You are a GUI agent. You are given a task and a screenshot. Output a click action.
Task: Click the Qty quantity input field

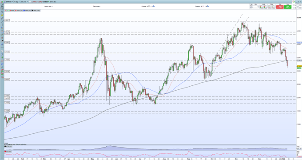click(x=256, y=7)
